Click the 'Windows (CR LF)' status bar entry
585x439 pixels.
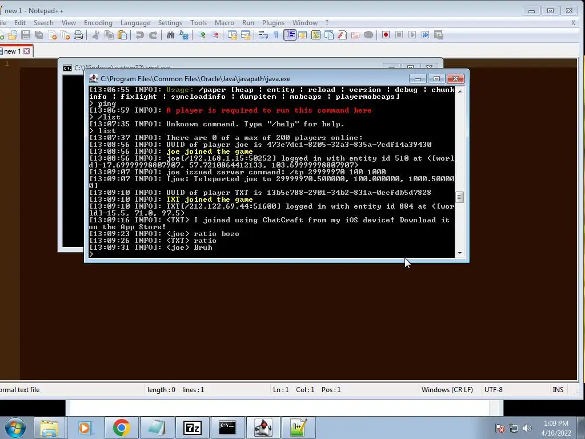447,390
